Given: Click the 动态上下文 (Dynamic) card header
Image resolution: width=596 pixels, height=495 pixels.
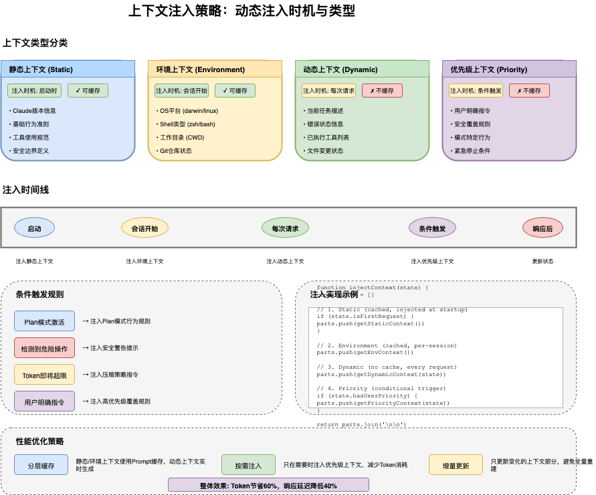Looking at the screenshot, I should click(x=362, y=69).
